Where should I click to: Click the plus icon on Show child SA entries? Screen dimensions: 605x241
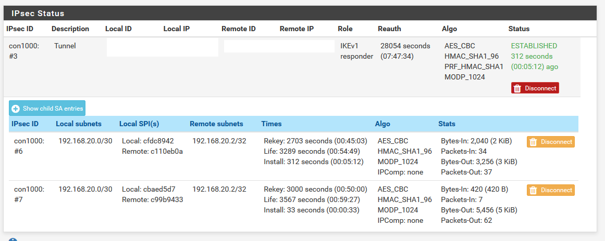16,109
